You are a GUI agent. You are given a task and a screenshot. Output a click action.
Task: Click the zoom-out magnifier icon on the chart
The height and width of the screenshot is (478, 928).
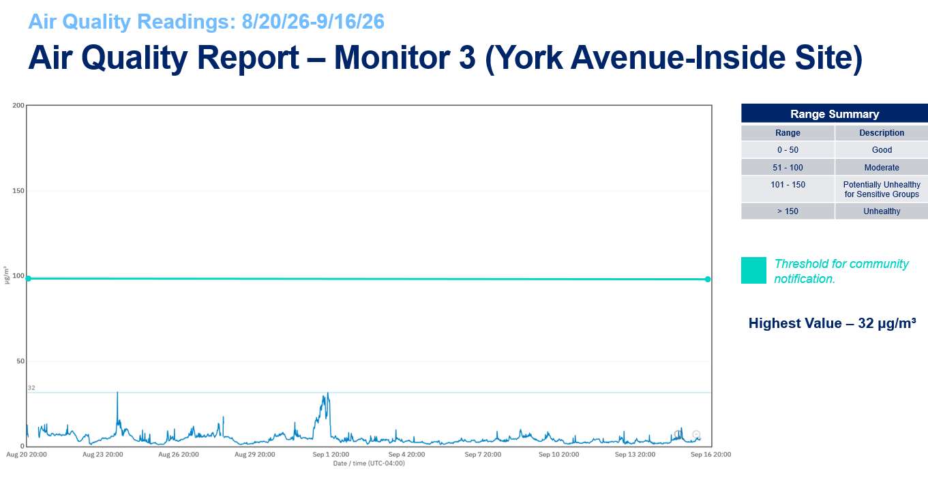coord(696,434)
